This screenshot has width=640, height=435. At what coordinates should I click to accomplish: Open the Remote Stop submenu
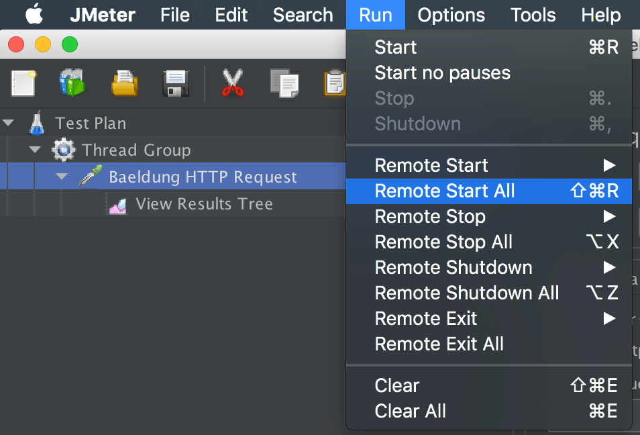pos(430,217)
